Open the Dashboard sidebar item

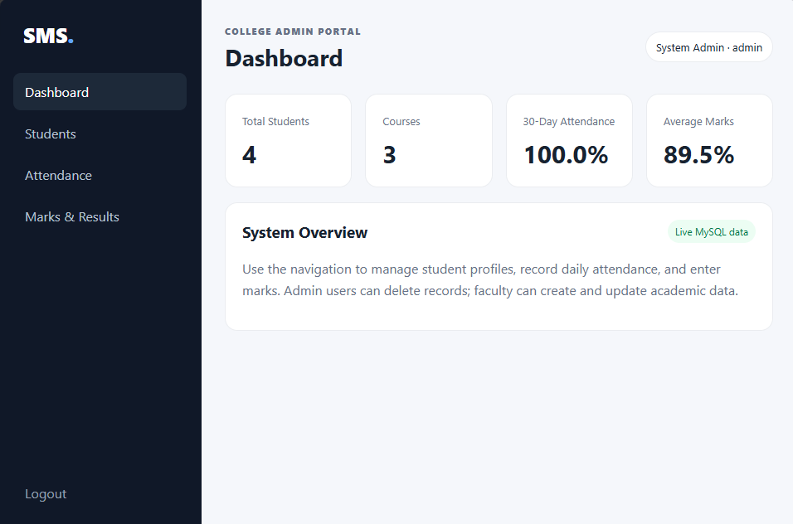coord(100,92)
